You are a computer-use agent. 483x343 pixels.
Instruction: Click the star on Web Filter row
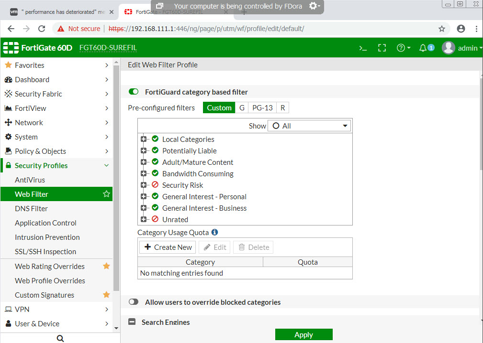[106, 194]
